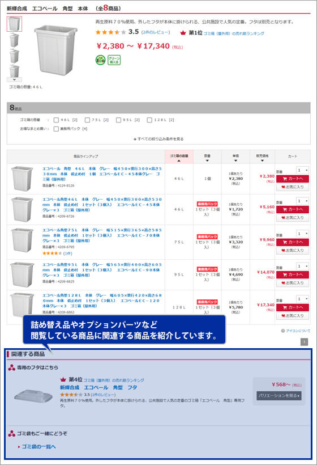Open quantity dropdown for ¥14,070 item
The image size is (317, 465).
302,266
